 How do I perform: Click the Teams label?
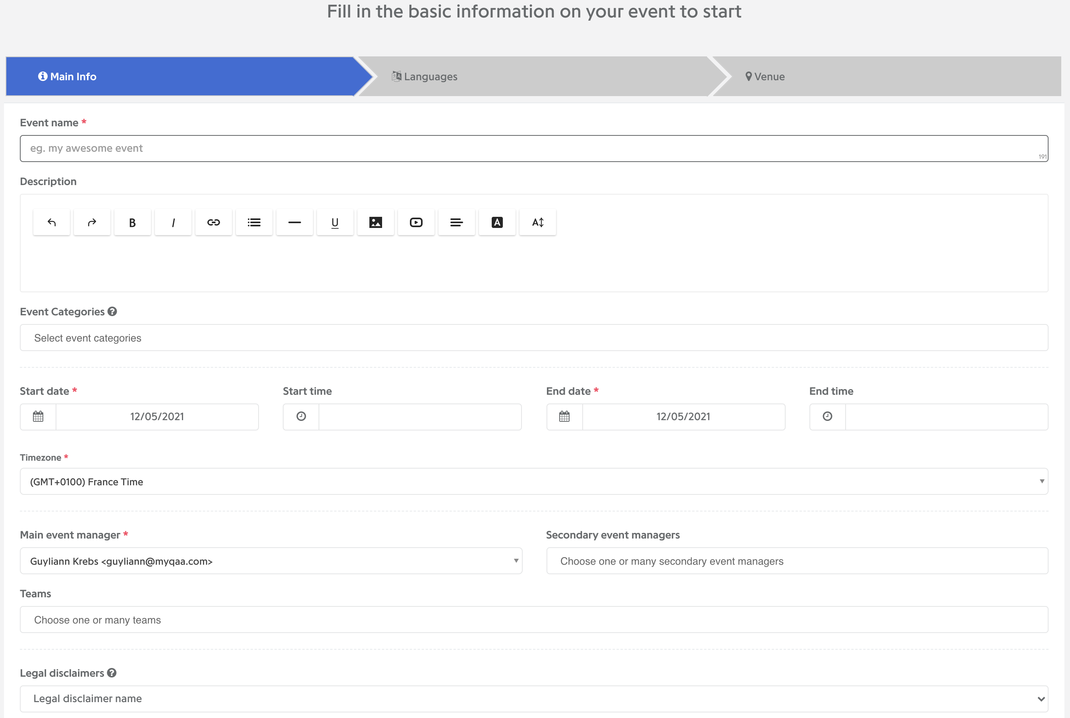point(36,594)
